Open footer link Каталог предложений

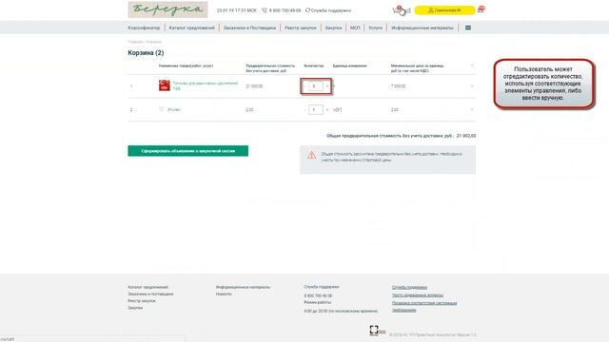click(148, 287)
